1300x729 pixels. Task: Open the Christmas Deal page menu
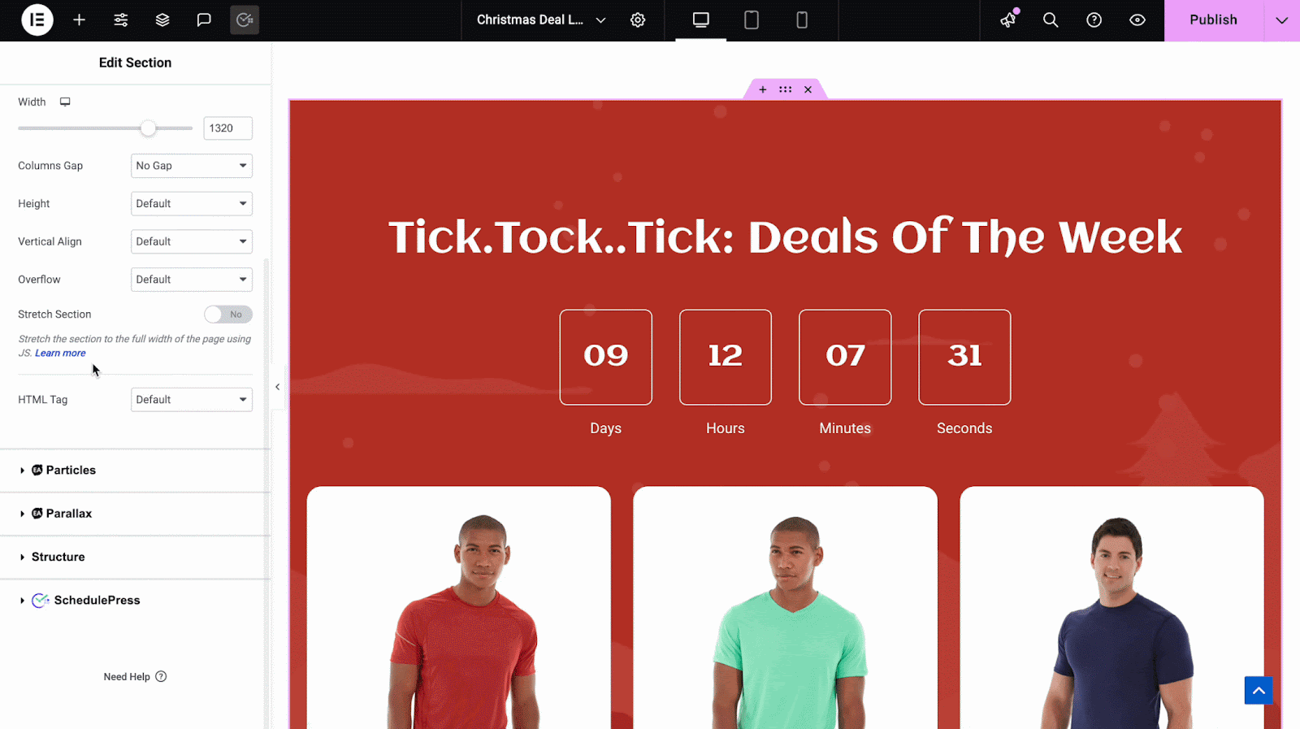pyautogui.click(x=541, y=20)
